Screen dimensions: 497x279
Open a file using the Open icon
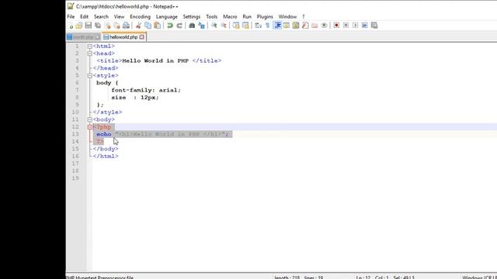point(79,26)
